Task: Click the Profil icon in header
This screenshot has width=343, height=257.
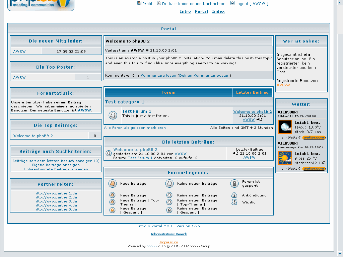Action: pos(139,3)
